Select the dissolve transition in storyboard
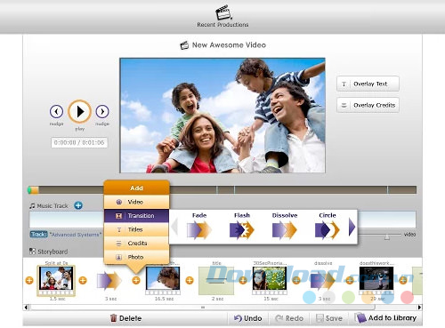The width and height of the screenshot is (445, 328). pos(323,281)
